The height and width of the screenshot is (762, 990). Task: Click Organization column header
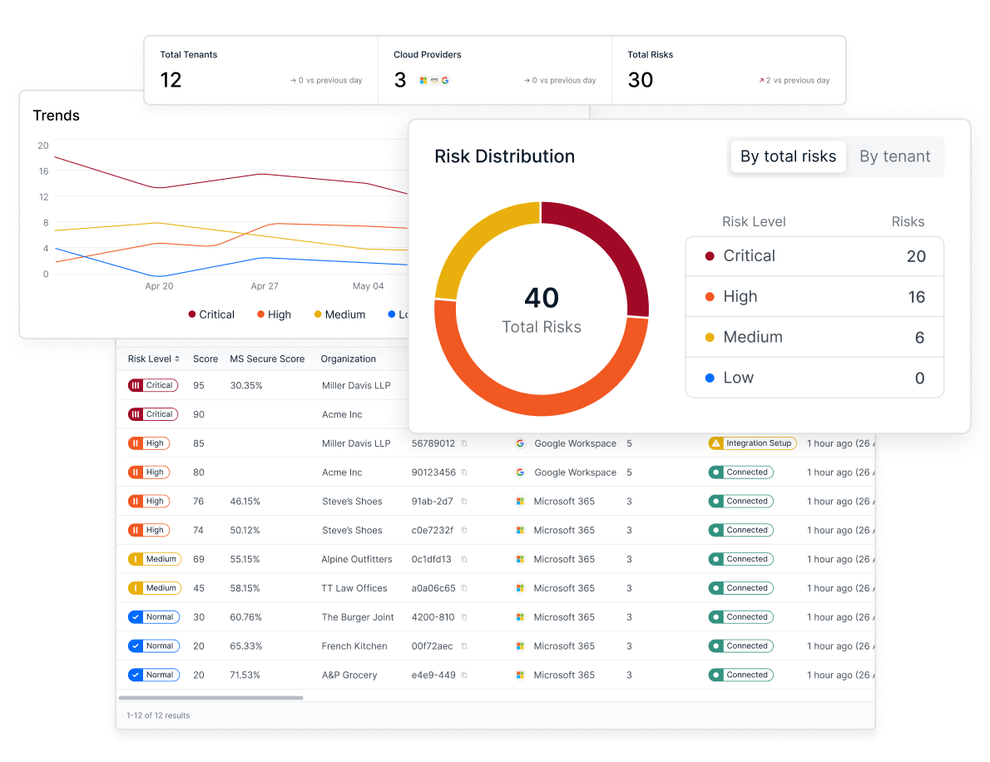tap(348, 359)
